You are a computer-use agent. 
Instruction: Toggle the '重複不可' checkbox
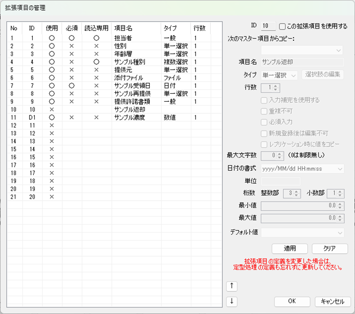coord(264,111)
